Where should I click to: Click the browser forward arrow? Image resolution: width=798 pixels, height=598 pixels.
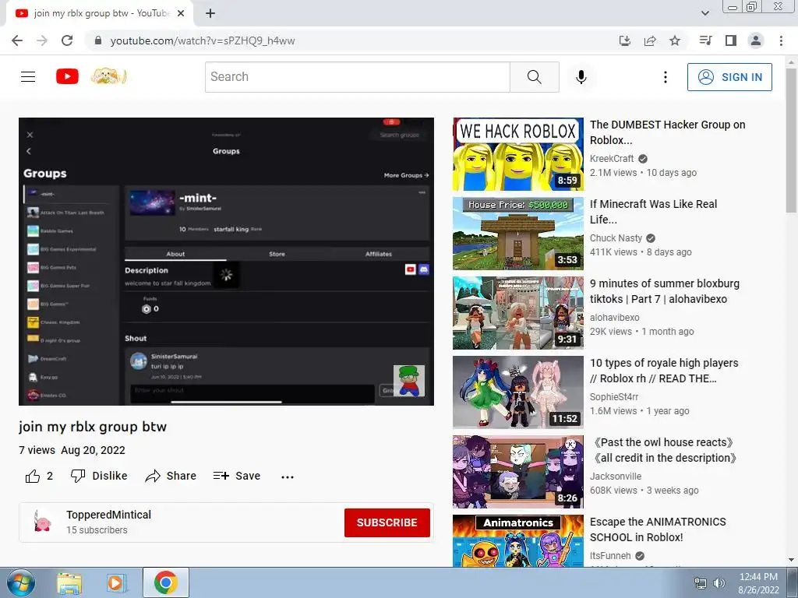tap(42, 40)
